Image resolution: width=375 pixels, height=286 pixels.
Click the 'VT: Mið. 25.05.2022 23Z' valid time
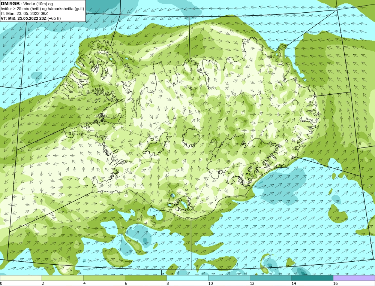[x=23, y=18]
